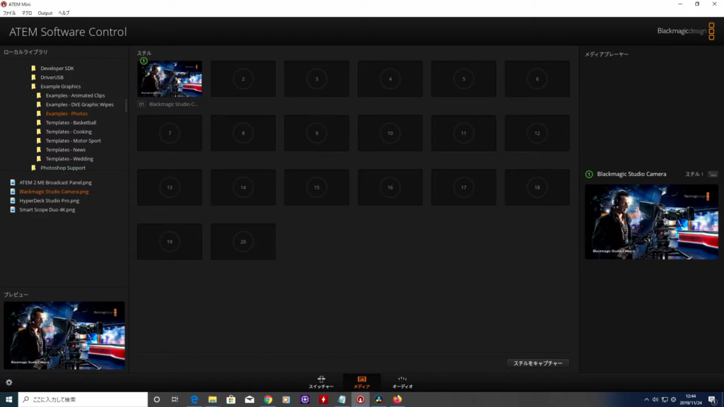Launch DaVinci Resolve from the taskbar
Image resolution: width=724 pixels, height=407 pixels.
(379, 399)
